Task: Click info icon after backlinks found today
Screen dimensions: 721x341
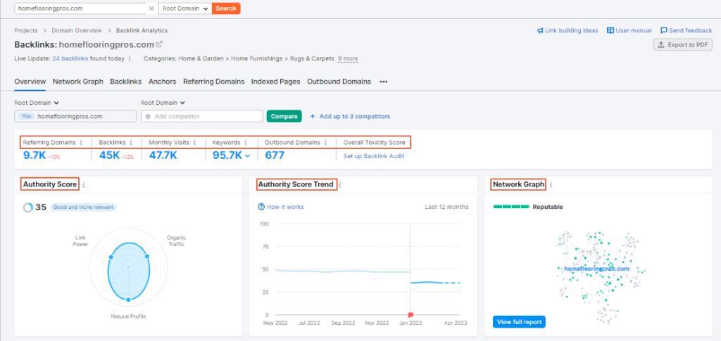Action: (x=130, y=59)
